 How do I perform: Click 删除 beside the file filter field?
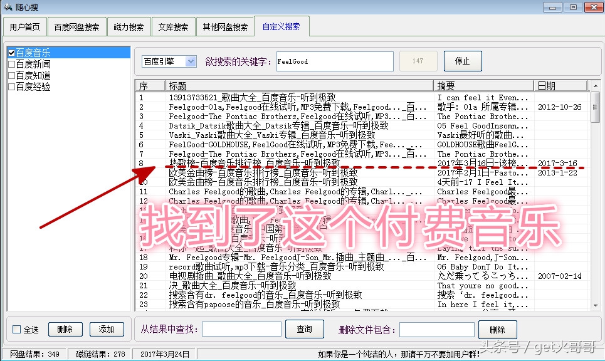(498, 328)
